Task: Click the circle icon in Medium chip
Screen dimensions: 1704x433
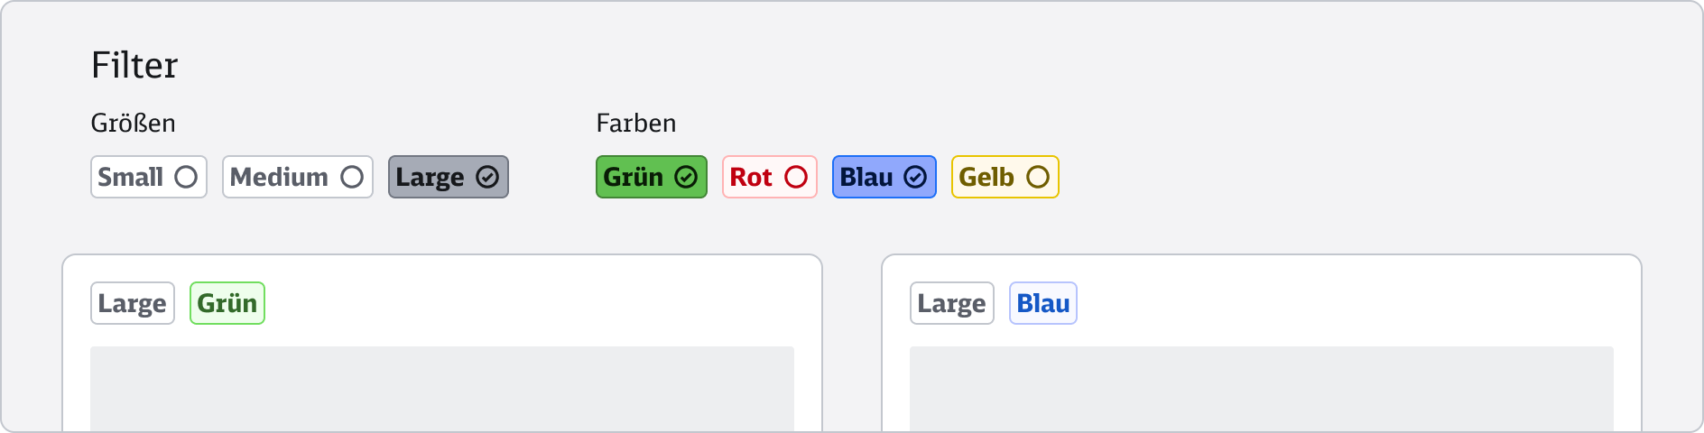Action: 352,177
